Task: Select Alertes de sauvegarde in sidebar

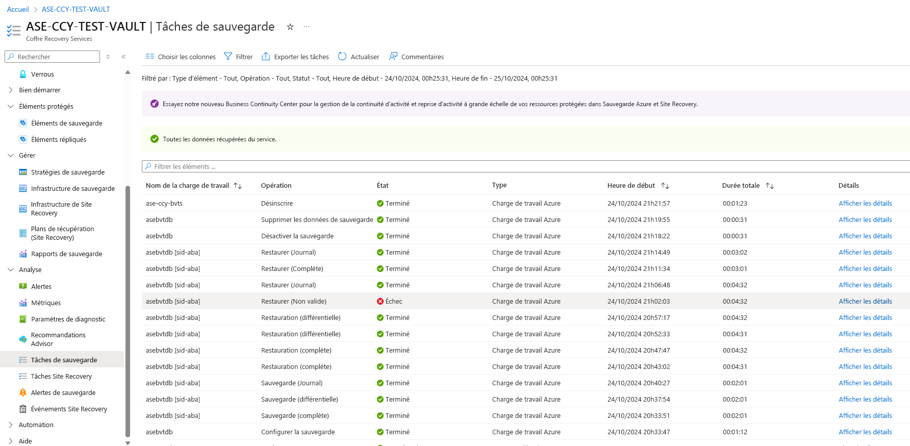Action: coord(63,392)
